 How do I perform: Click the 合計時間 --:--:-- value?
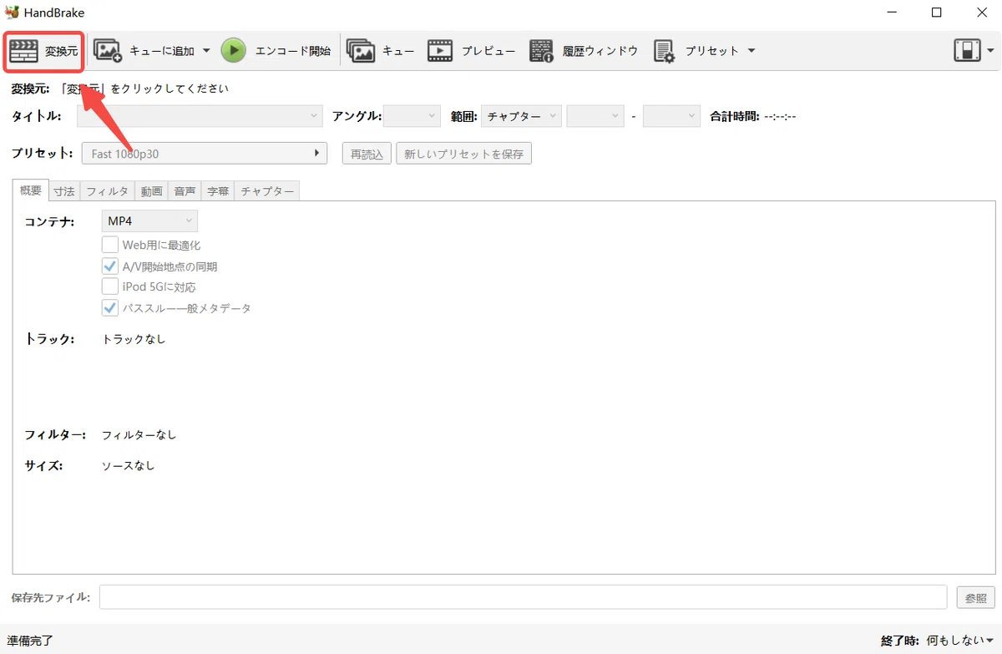(780, 117)
